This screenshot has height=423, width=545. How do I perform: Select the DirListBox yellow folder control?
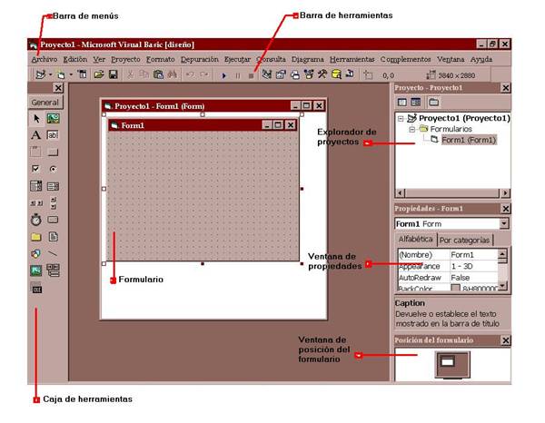coord(36,237)
